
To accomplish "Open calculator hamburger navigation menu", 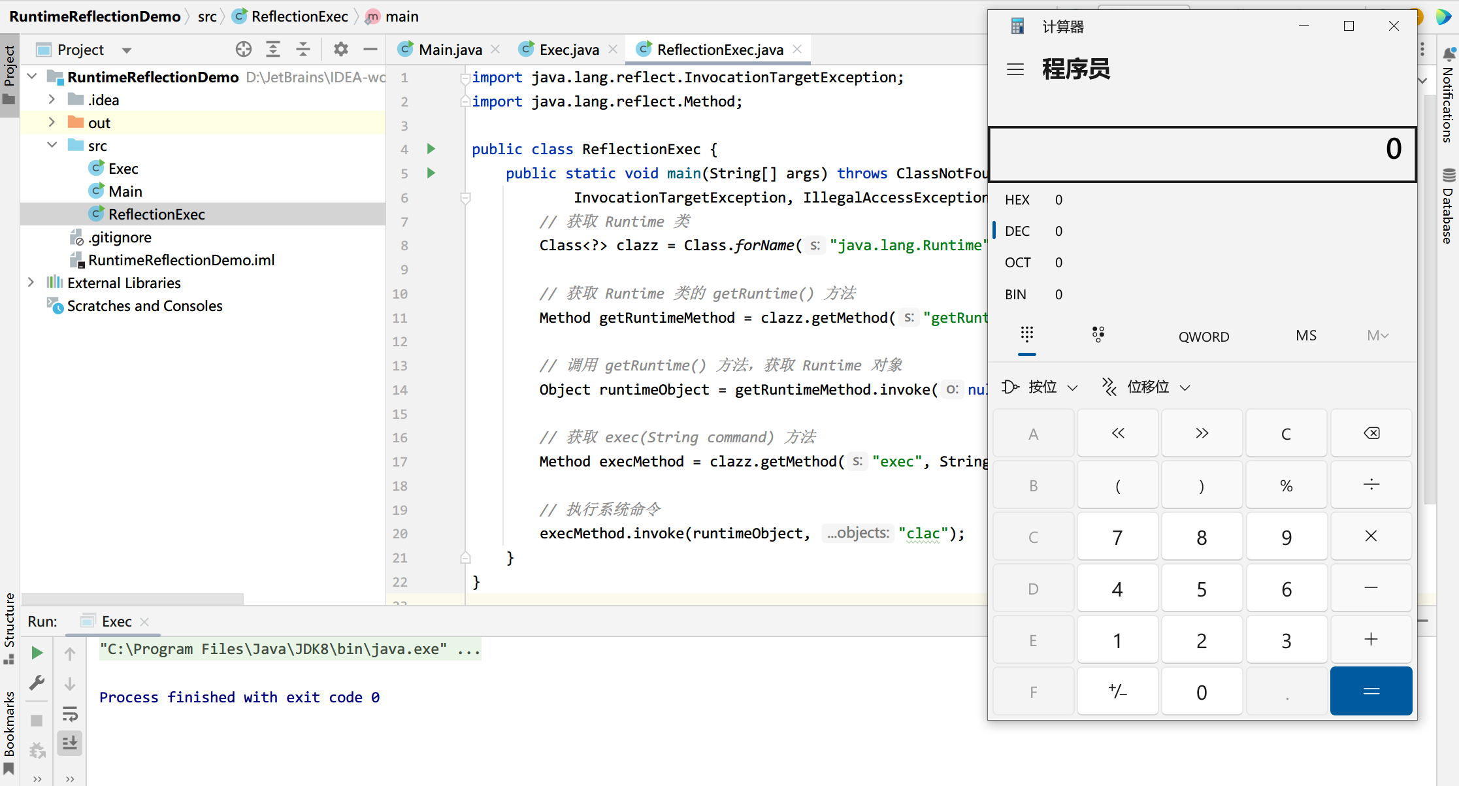I will pyautogui.click(x=1015, y=69).
